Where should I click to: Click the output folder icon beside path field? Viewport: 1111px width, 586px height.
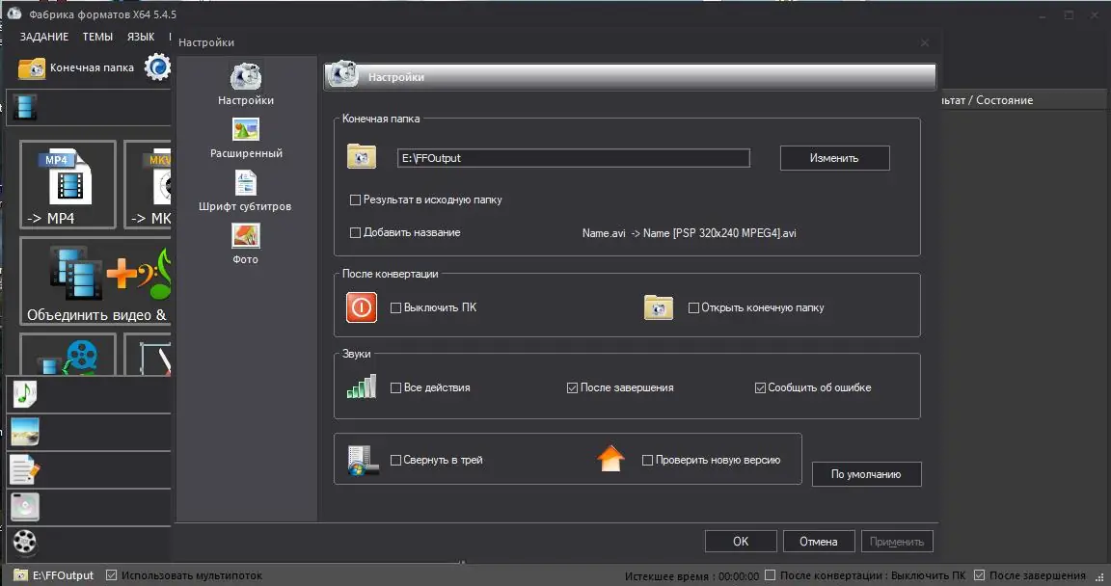[362, 157]
